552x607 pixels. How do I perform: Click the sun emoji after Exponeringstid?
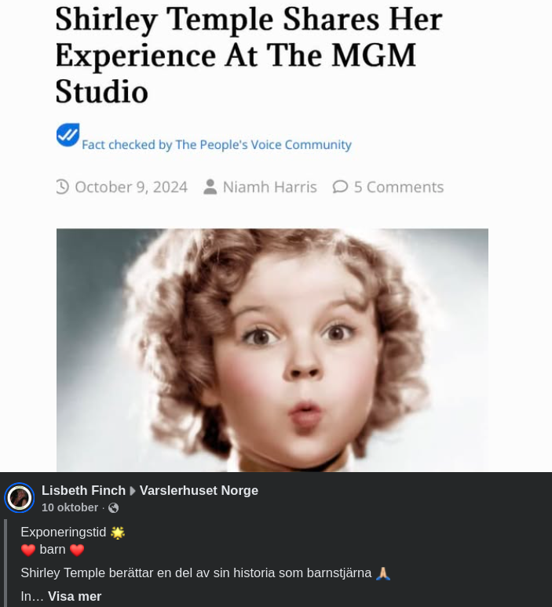coord(118,532)
